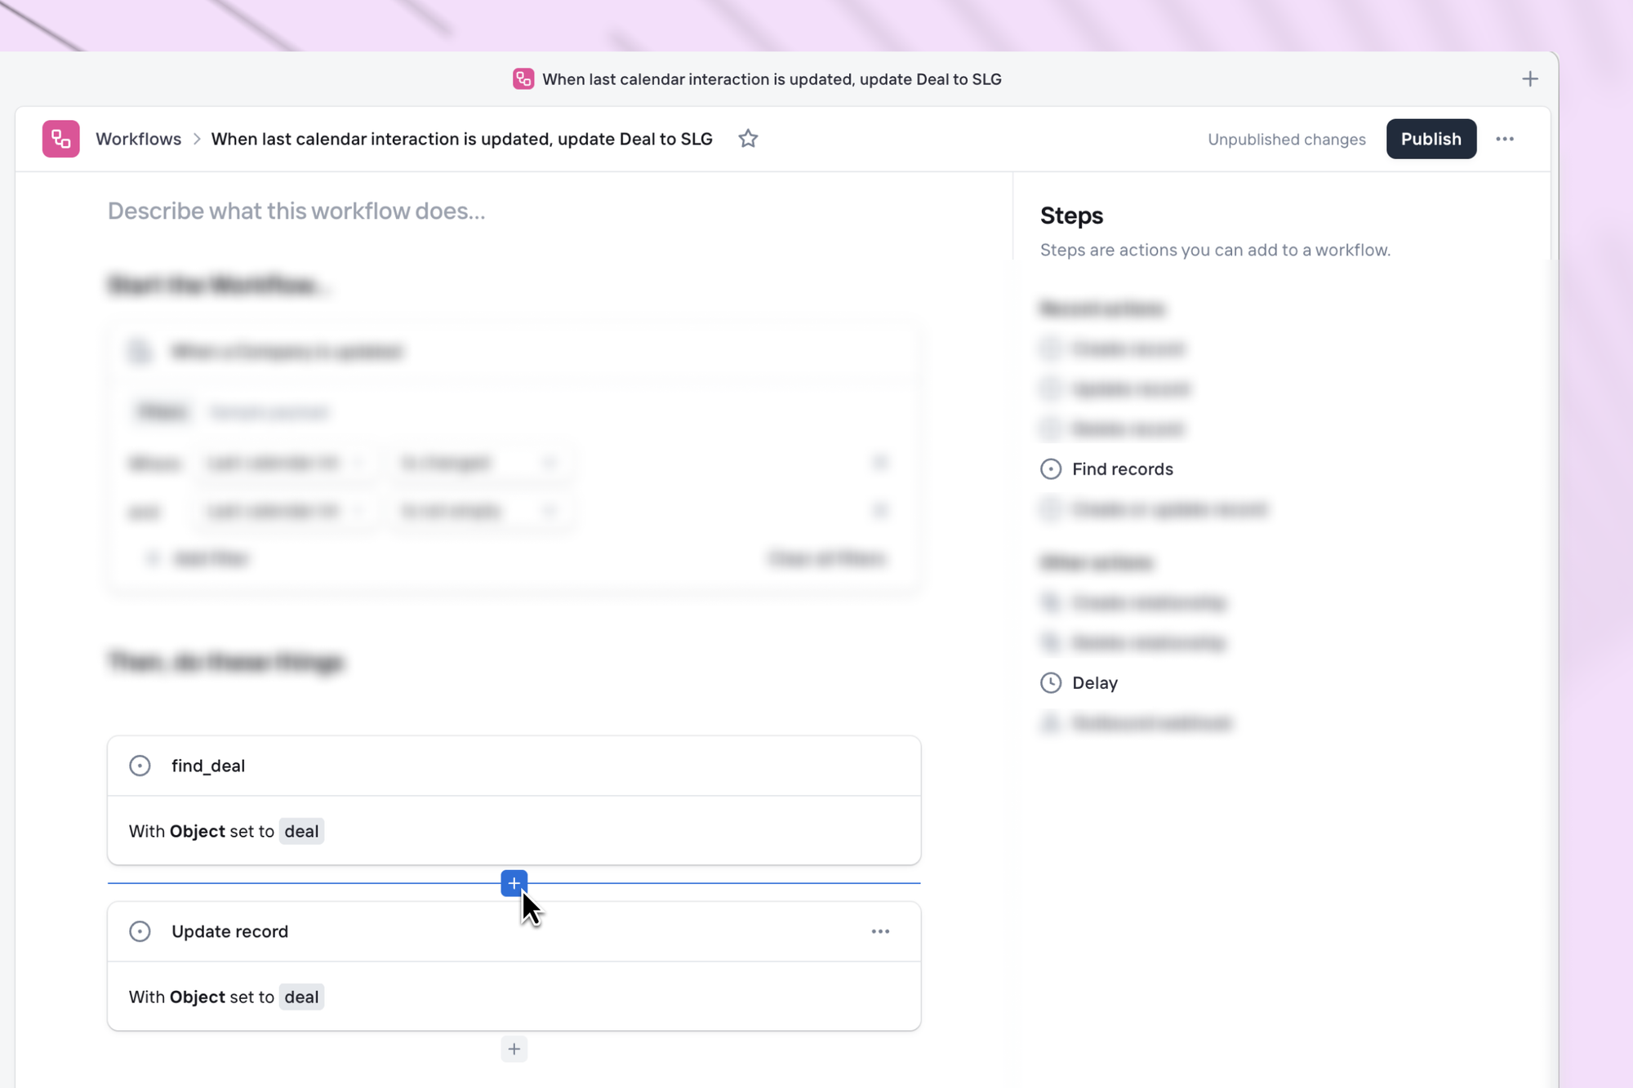Click the new tab plus icon

coord(1530,79)
